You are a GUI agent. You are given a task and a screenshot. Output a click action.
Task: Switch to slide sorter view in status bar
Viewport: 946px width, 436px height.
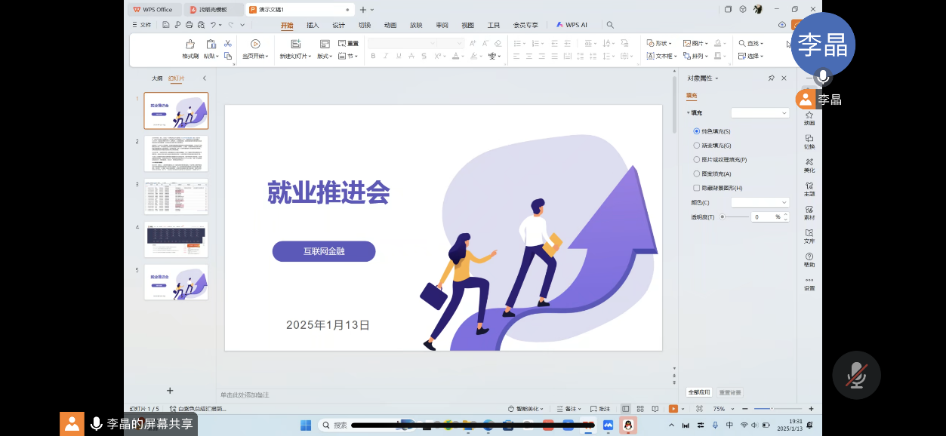pyautogui.click(x=640, y=409)
